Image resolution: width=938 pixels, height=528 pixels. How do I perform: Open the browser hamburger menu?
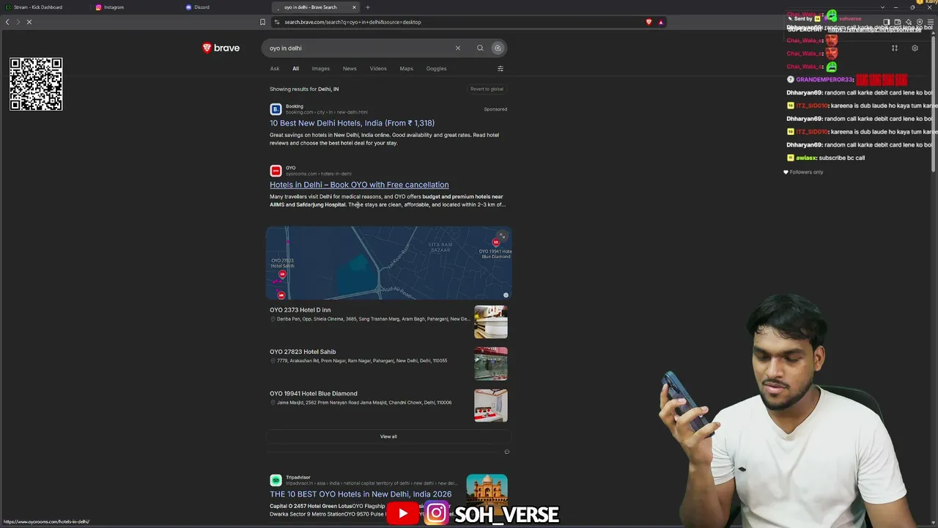point(929,22)
